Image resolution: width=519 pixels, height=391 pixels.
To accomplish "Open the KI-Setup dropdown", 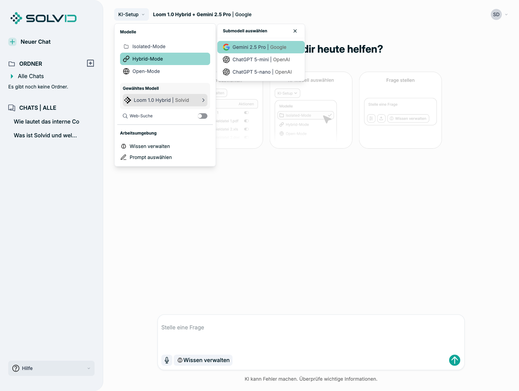I will [x=131, y=14].
